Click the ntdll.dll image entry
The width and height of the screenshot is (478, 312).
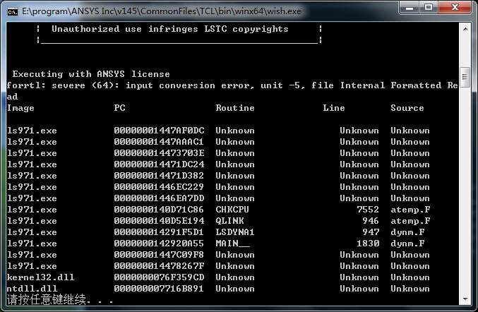(x=29, y=289)
